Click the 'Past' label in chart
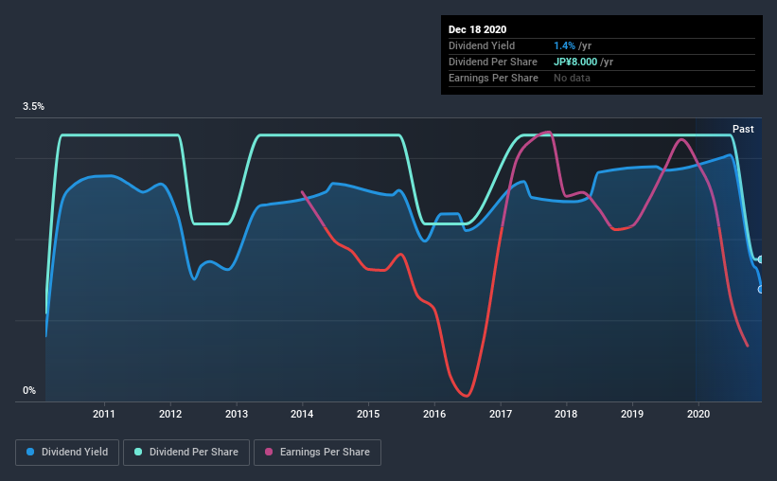 point(743,129)
